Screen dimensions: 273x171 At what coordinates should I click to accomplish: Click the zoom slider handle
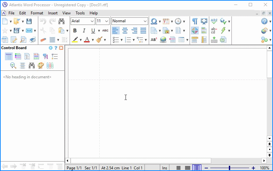(x=230, y=168)
